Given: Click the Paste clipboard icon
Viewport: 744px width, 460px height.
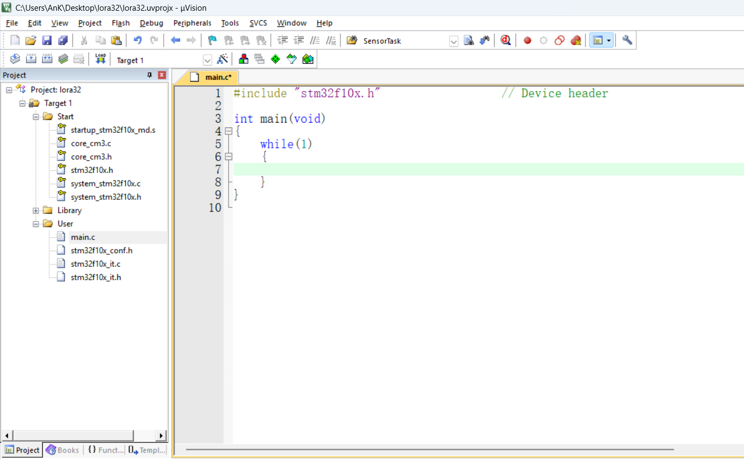Looking at the screenshot, I should pos(116,41).
